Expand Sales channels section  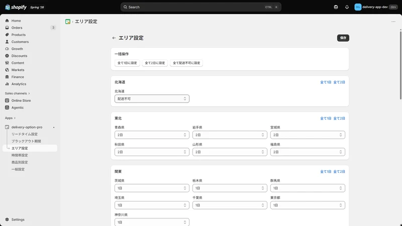[x=17, y=93]
